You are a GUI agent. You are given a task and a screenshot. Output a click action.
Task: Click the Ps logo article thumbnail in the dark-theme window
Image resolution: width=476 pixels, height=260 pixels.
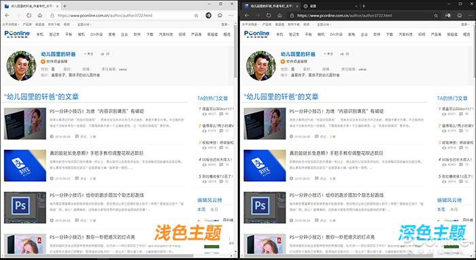pos(265,208)
